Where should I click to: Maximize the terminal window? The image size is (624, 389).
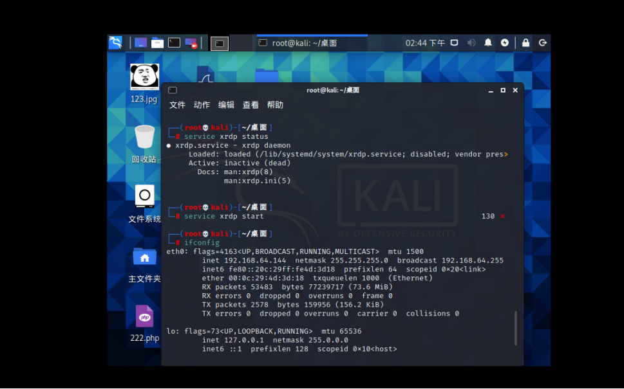click(503, 90)
